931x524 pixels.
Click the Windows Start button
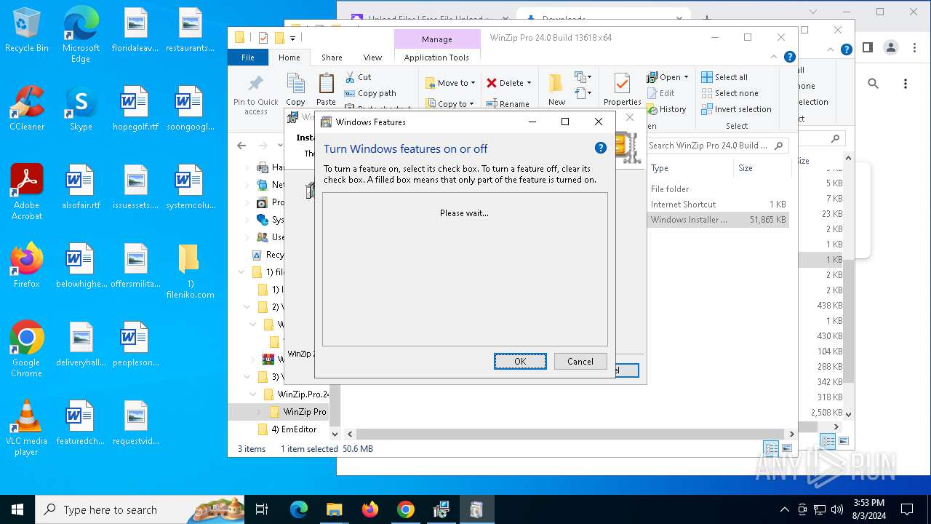pos(17,509)
